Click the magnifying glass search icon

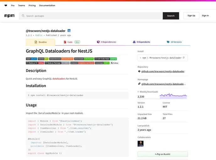pyautogui.click(x=23, y=16)
